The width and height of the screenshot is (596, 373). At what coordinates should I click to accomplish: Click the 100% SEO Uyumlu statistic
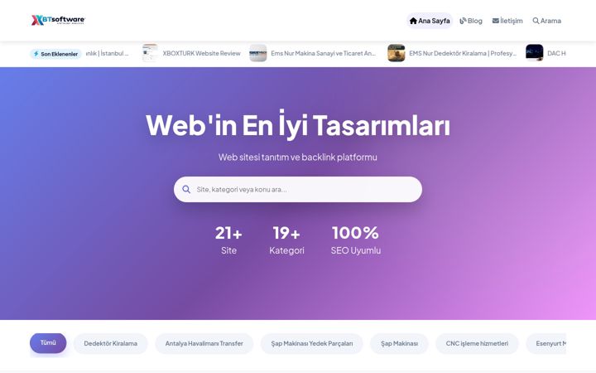[x=356, y=240]
